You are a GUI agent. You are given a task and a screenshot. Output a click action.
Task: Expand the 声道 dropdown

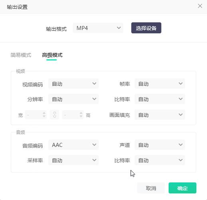pos(160,145)
